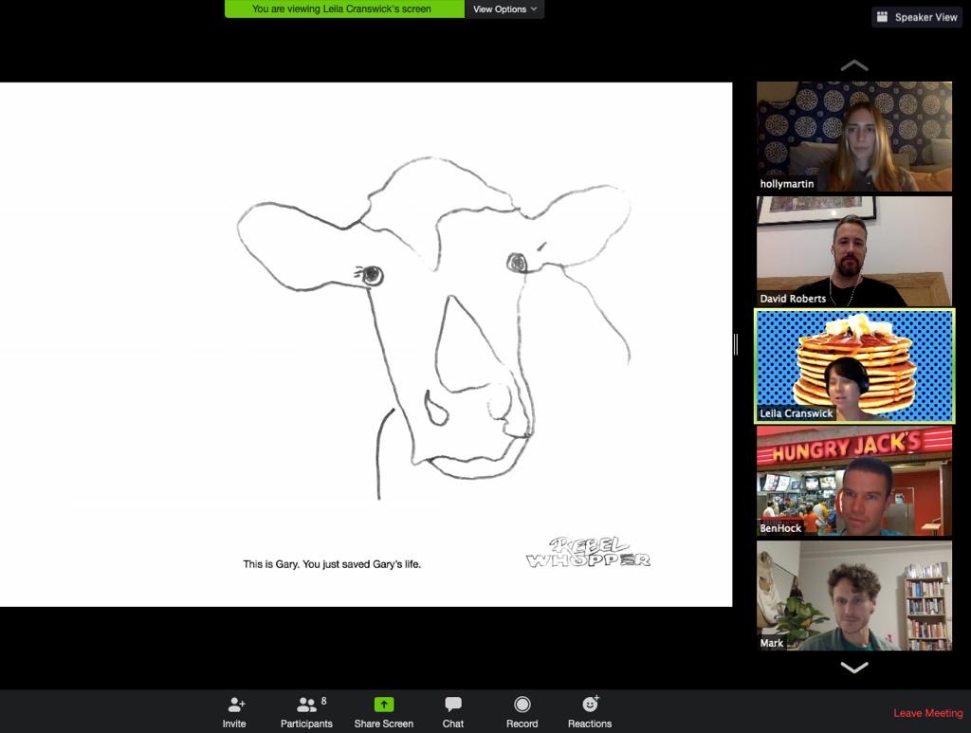Expand the View Options dropdown
Image resolution: width=971 pixels, height=733 pixels.
click(504, 9)
